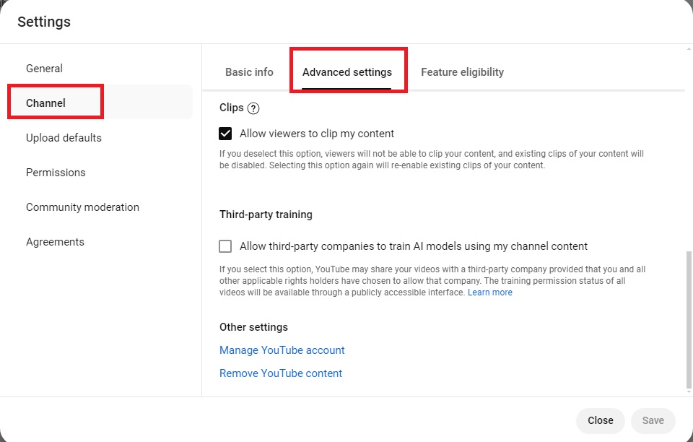Click Remove YouTube content link

[x=281, y=373]
